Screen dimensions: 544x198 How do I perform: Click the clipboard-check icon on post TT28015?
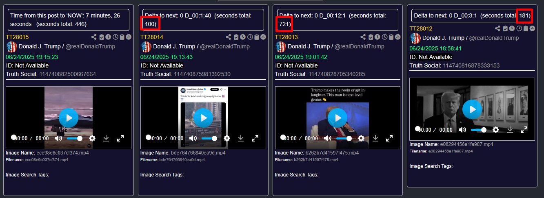(x=102, y=37)
